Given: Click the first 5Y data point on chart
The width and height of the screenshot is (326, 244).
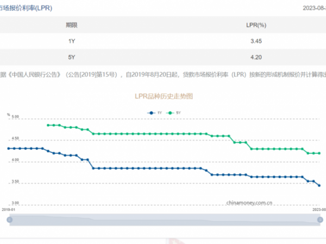Looking at the screenshot, I should click(x=48, y=125).
